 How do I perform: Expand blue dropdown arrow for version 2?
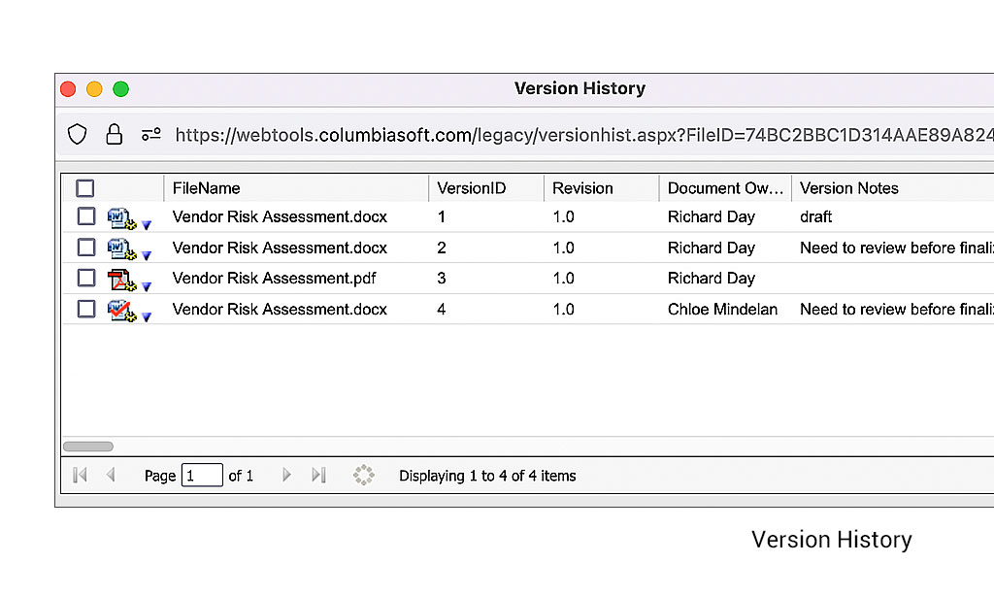[147, 255]
